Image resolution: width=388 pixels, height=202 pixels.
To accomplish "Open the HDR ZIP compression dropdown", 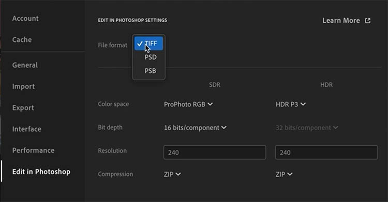I will (284, 174).
